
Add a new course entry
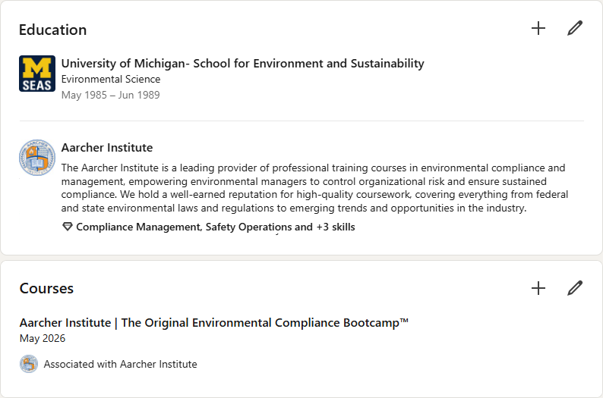[x=538, y=288]
